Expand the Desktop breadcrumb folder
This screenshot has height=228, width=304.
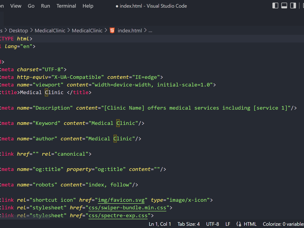coord(19,30)
